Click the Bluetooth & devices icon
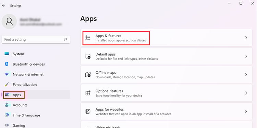 pyautogui.click(x=7, y=64)
